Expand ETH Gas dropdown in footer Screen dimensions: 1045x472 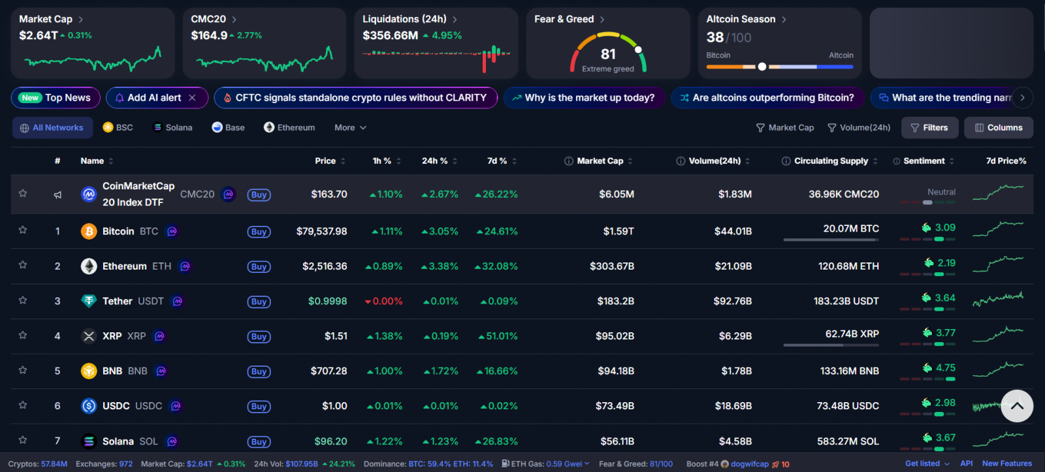tap(587, 464)
